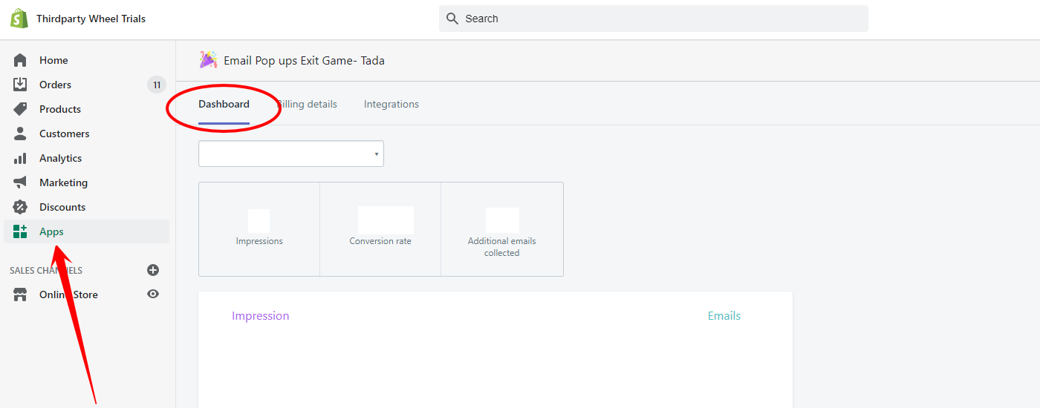Click the Discounts badge icon
Image resolution: width=1040 pixels, height=408 pixels.
20,207
